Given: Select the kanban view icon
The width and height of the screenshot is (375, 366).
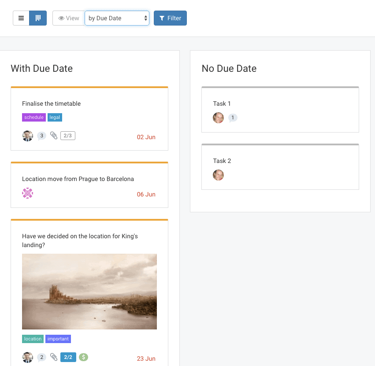Looking at the screenshot, I should [x=37, y=18].
